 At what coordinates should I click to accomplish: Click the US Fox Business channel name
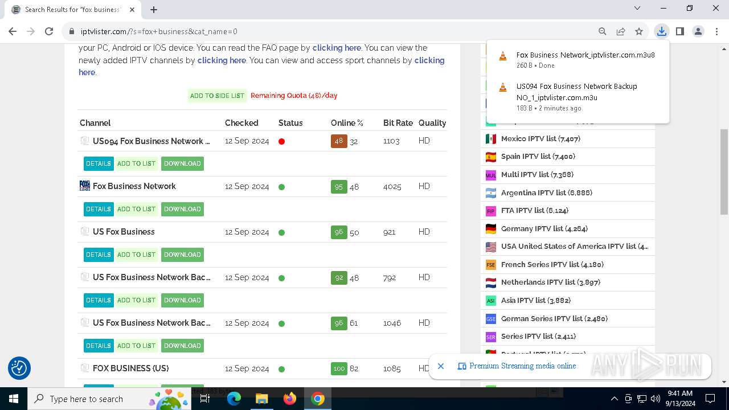pyautogui.click(x=124, y=232)
